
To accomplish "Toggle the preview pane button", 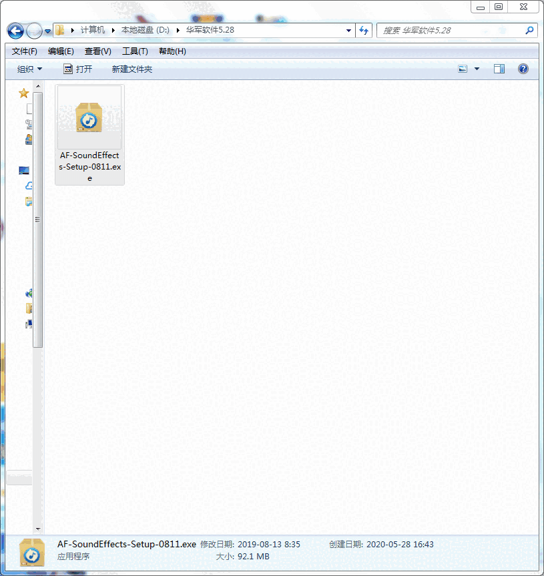I will point(499,69).
